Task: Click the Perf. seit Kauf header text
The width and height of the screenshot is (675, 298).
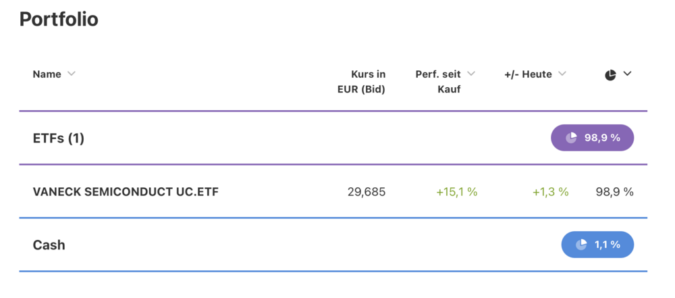Action: [439, 82]
